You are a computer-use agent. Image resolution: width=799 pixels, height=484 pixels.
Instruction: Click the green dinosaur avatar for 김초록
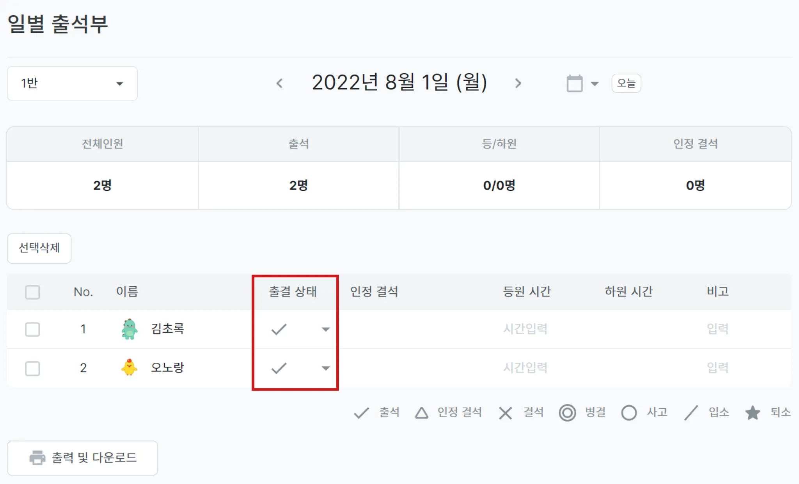point(130,329)
